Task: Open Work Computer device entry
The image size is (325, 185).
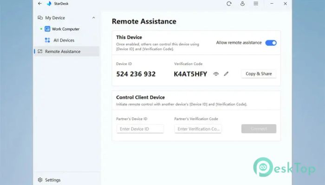Action: [x=66, y=29]
